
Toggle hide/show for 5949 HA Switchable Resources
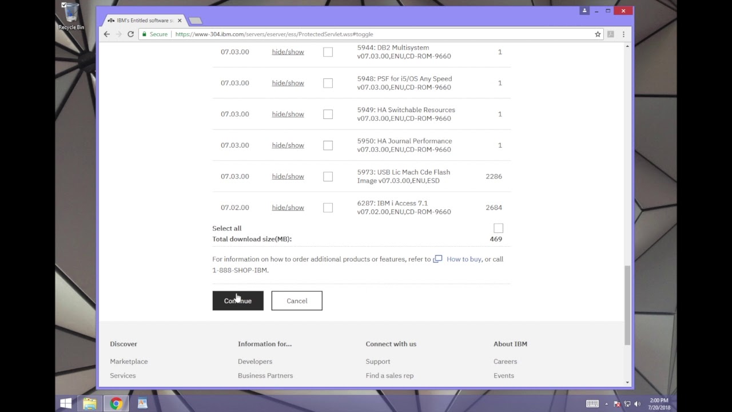coord(288,114)
